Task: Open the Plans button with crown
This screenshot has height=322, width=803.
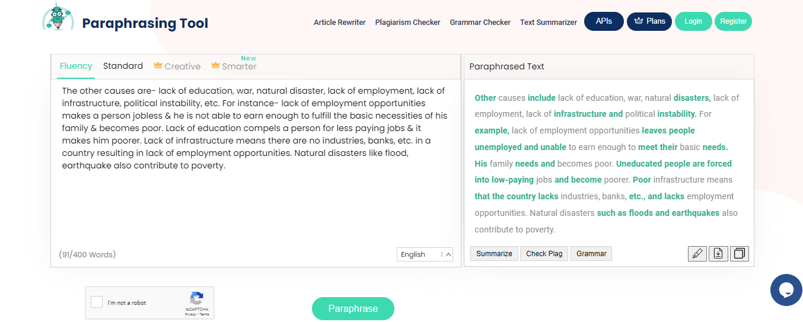Action: tap(649, 21)
